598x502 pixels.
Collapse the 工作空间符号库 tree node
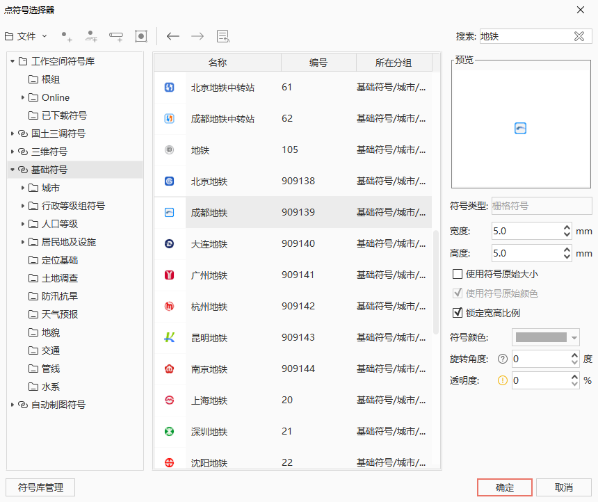pyautogui.click(x=13, y=61)
